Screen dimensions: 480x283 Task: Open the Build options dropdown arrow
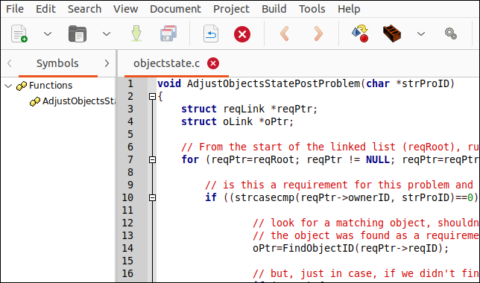(421, 34)
